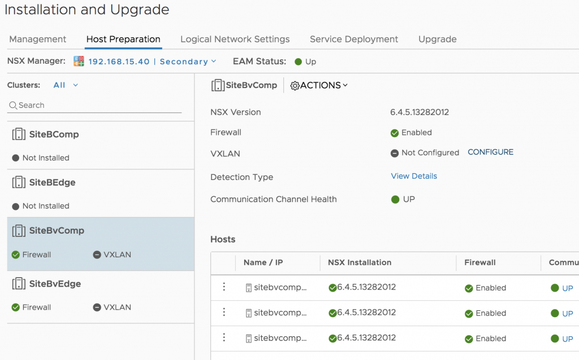Screen dimensions: 579x360
Task: Click the green communication dot in the first host row
Action: tap(555, 288)
